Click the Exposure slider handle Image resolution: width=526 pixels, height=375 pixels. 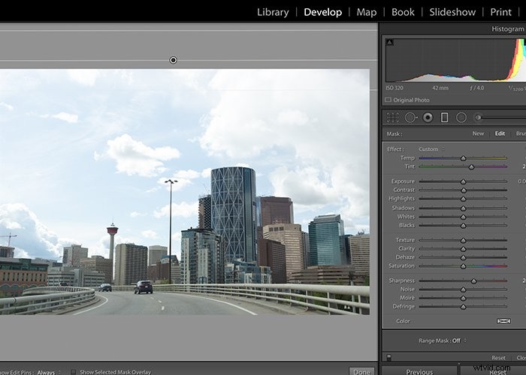[x=464, y=181]
